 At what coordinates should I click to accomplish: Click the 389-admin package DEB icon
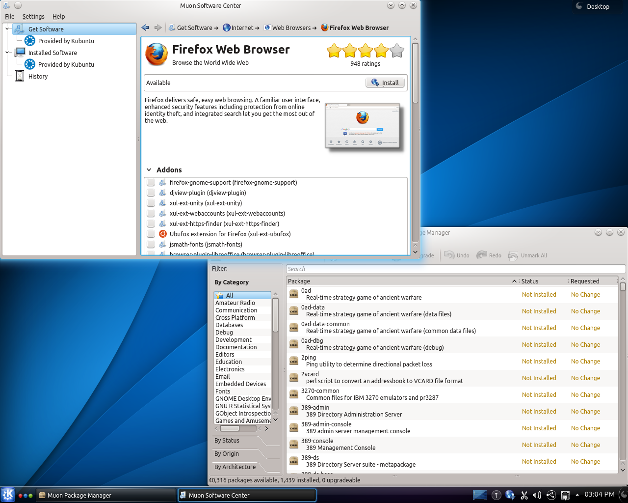pos(294,411)
